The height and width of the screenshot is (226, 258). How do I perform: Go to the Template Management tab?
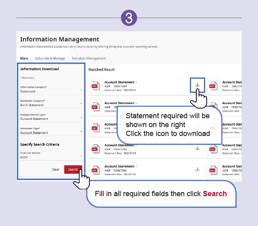coord(89,59)
